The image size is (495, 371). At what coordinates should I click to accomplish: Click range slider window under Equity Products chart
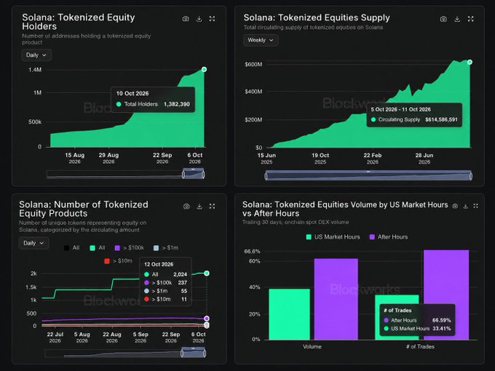(194, 353)
